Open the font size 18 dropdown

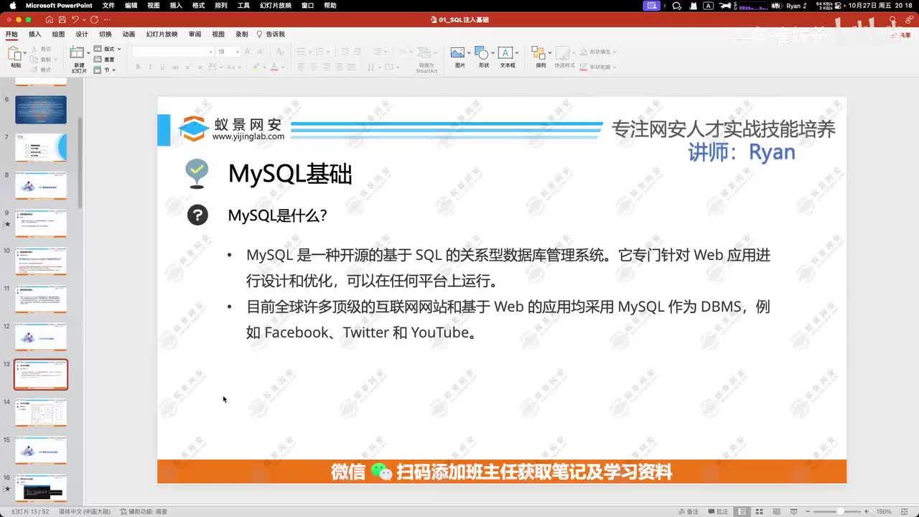(236, 52)
